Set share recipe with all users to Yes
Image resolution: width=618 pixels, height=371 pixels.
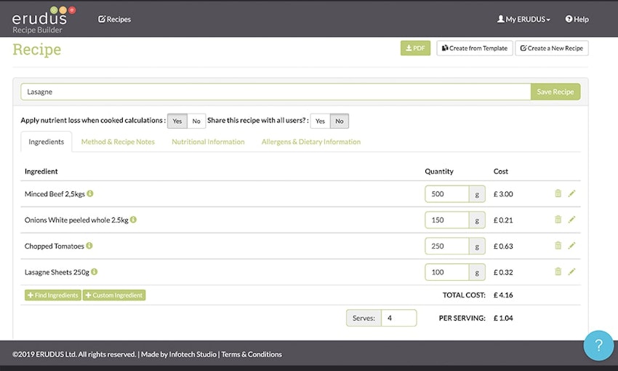320,121
